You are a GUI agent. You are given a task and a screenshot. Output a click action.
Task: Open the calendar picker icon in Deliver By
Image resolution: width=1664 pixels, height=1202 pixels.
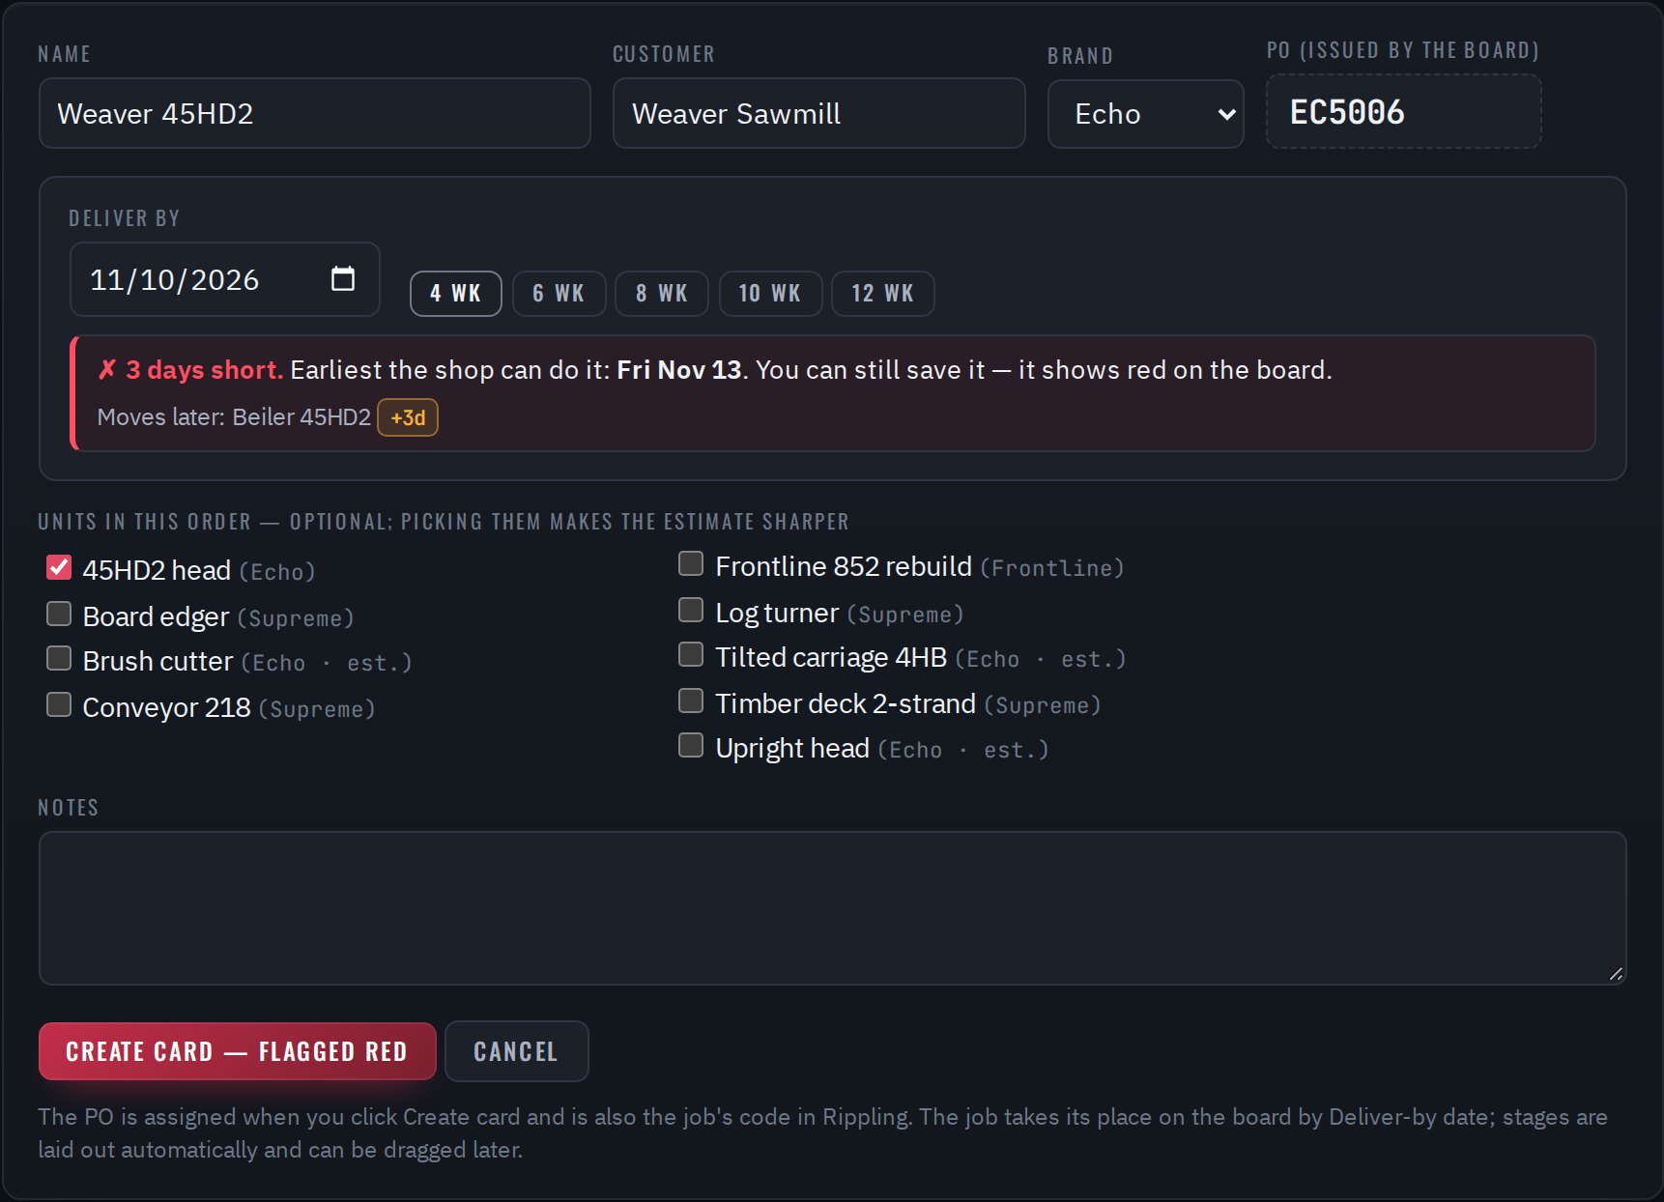343,279
